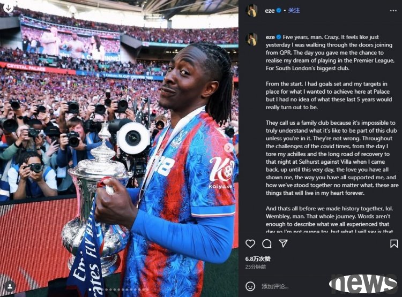Screen dimensions: 402x297
Task: Follow eze using the 关注 button
Action: point(294,11)
